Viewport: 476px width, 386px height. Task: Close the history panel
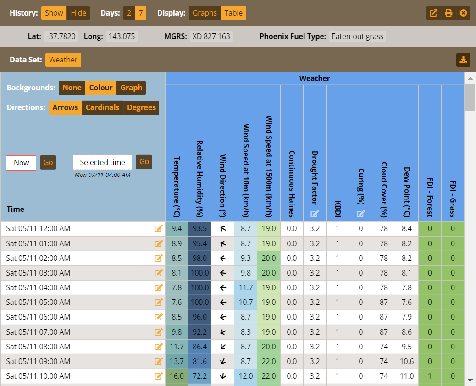pyautogui.click(x=463, y=13)
